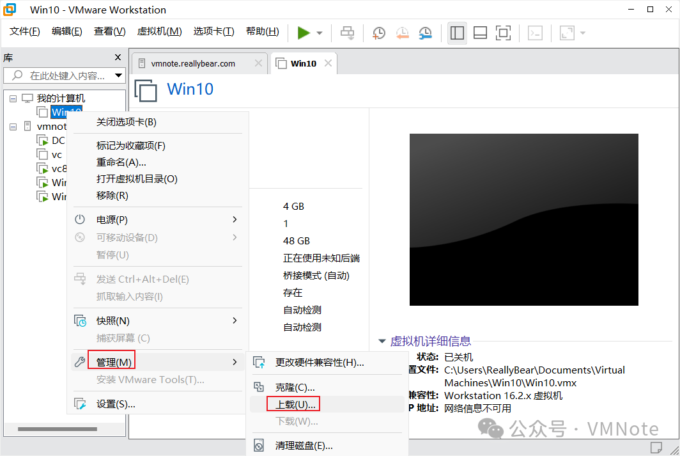
Task: Click hardware compatibility icon beside 更改硬件兼容性
Action: 259,362
